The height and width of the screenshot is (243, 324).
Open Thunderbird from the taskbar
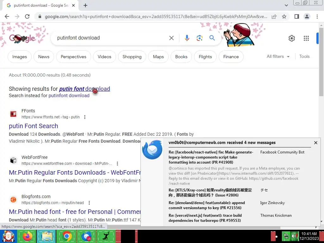(x=86, y=236)
